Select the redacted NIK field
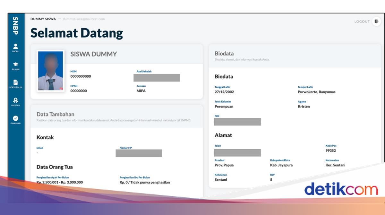 237,122
